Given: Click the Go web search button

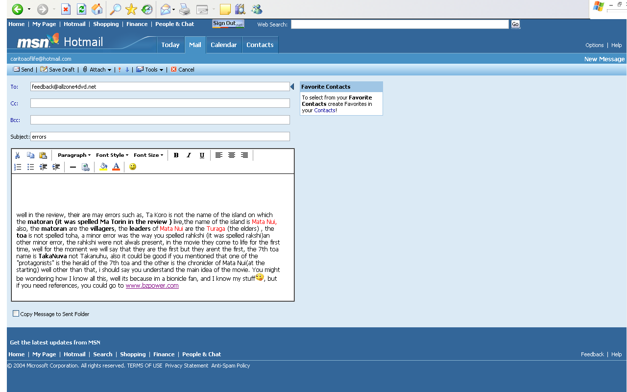Looking at the screenshot, I should point(515,24).
